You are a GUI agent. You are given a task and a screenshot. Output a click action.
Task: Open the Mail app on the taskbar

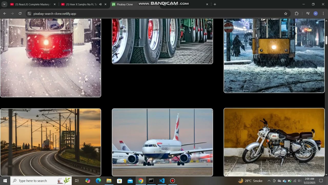coord(130,181)
